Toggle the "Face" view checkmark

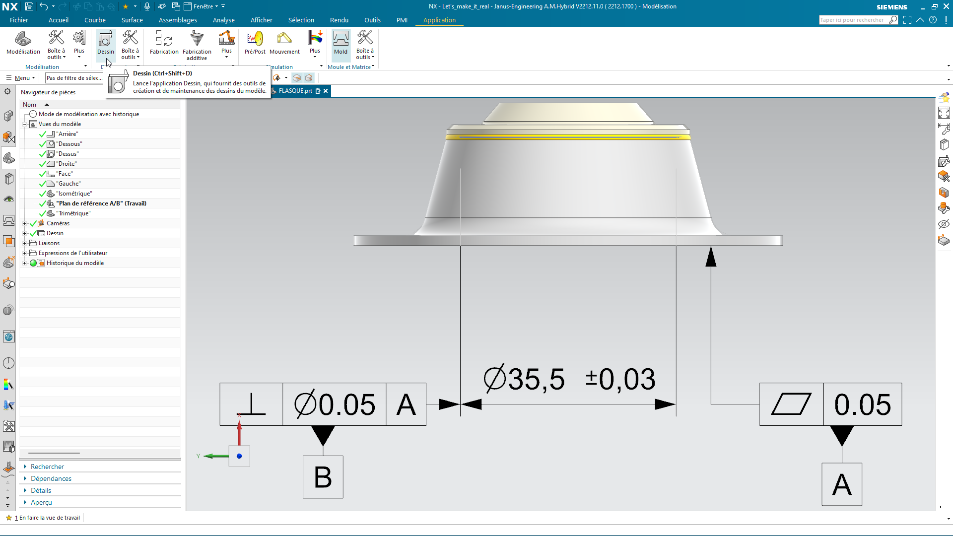coord(43,174)
